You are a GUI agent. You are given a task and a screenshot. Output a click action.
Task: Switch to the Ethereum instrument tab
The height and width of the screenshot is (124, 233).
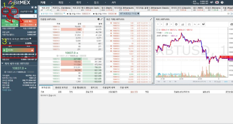tap(124, 9)
